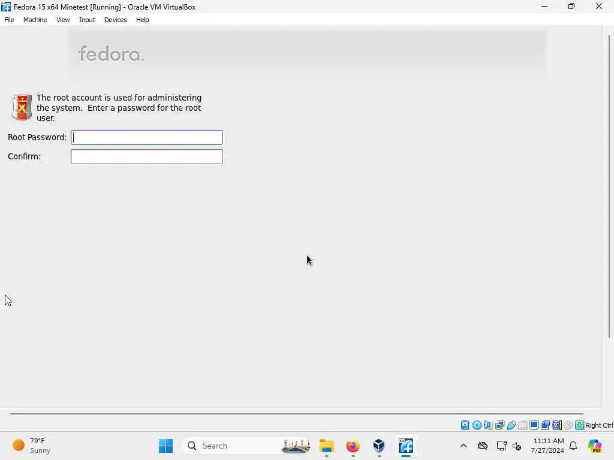
Task: Open the Help menu
Action: [x=143, y=20]
